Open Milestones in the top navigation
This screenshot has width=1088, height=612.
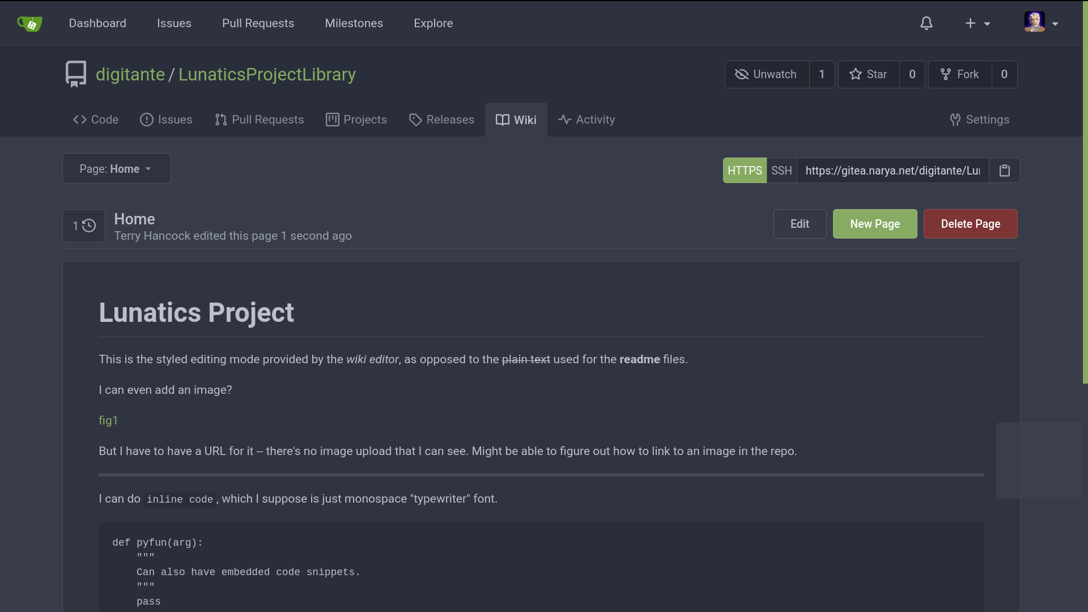pyautogui.click(x=354, y=23)
